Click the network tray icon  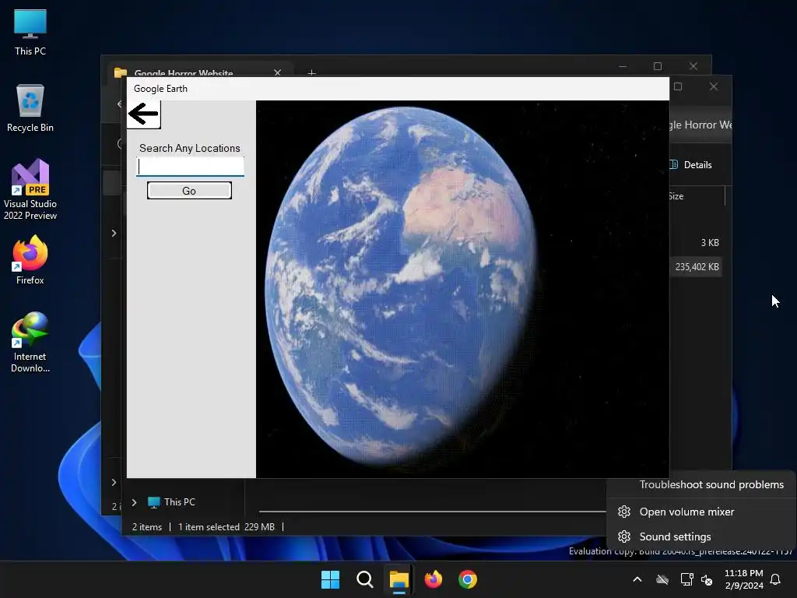click(686, 579)
